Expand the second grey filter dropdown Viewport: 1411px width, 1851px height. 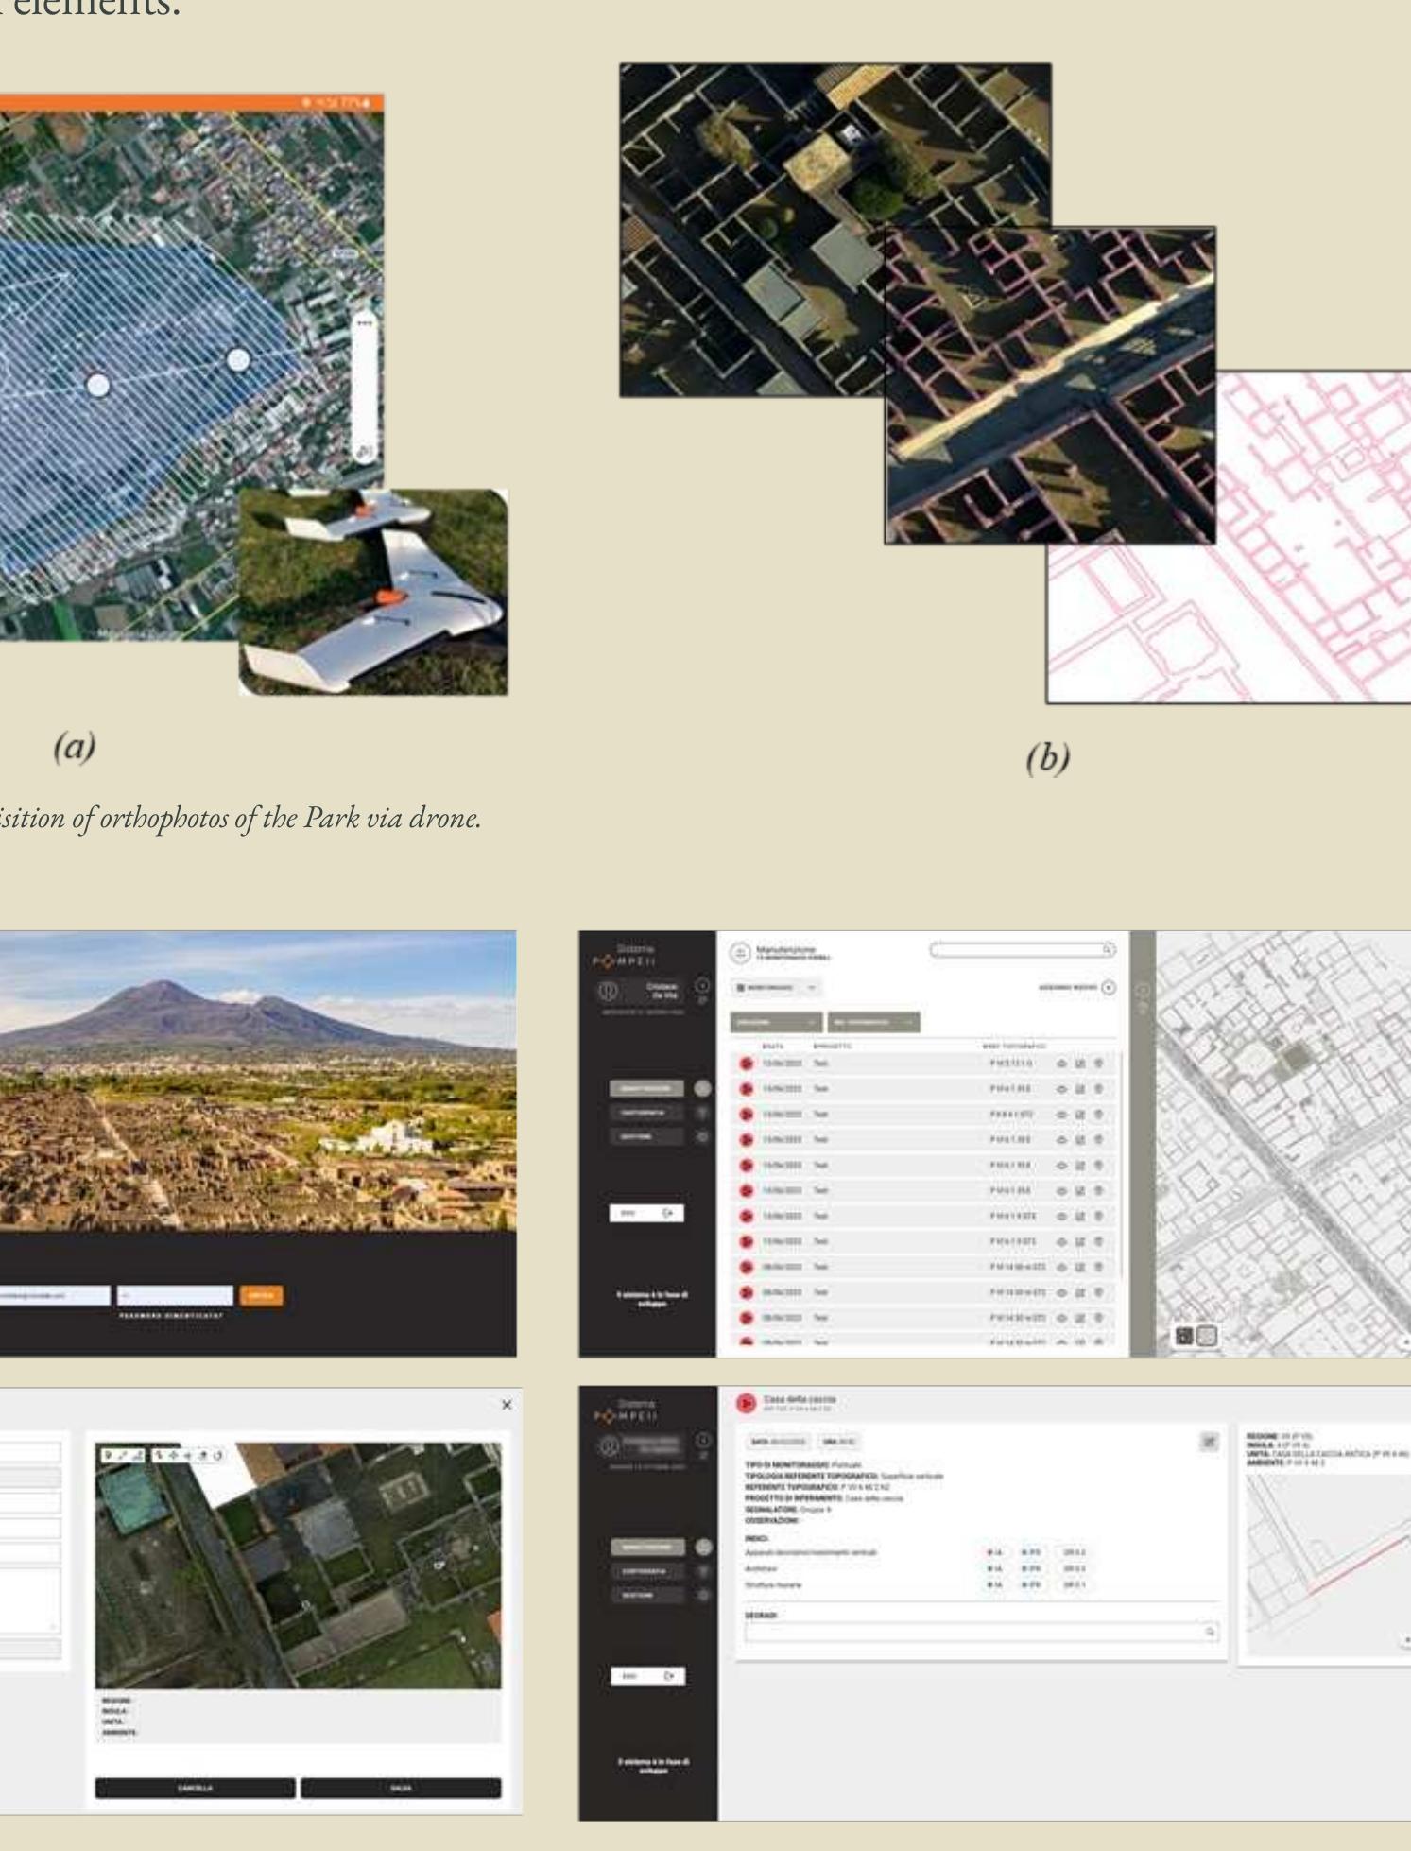coord(873,1022)
